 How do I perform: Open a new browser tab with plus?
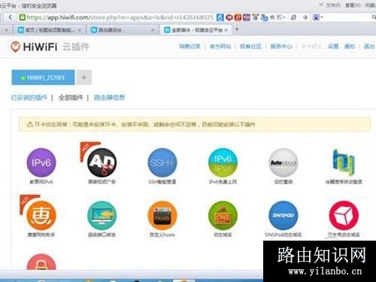pos(236,29)
